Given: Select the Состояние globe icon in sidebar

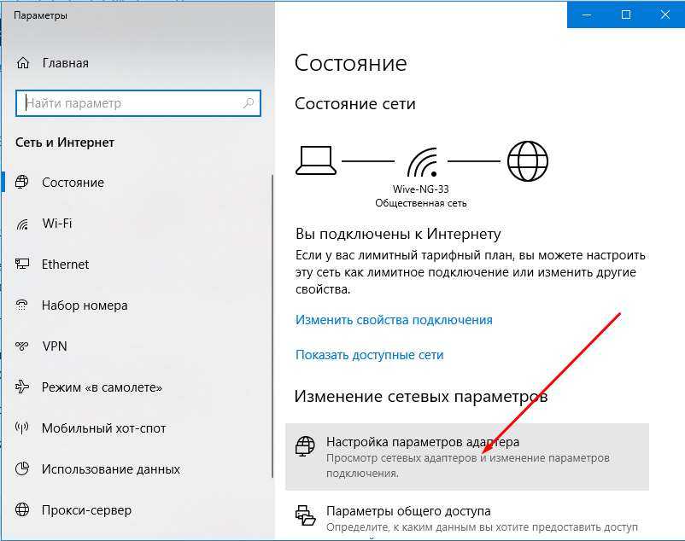Looking at the screenshot, I should tap(22, 182).
